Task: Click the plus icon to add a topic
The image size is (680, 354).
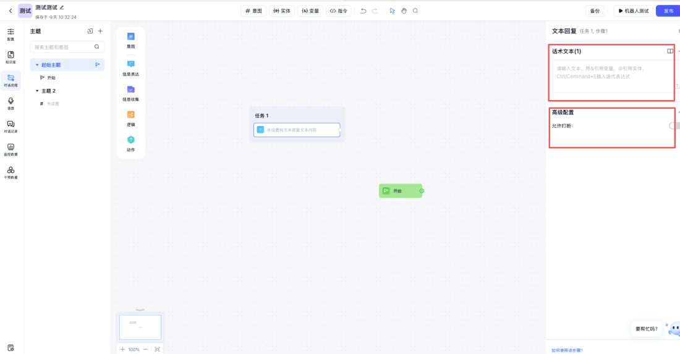Action: click(101, 31)
